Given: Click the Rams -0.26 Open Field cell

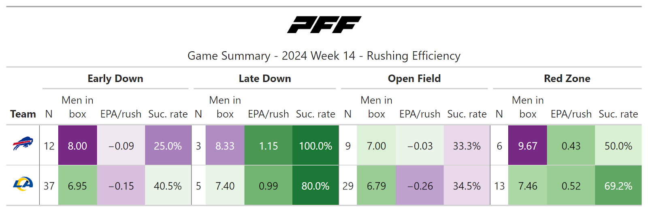Looking at the screenshot, I should (420, 186).
